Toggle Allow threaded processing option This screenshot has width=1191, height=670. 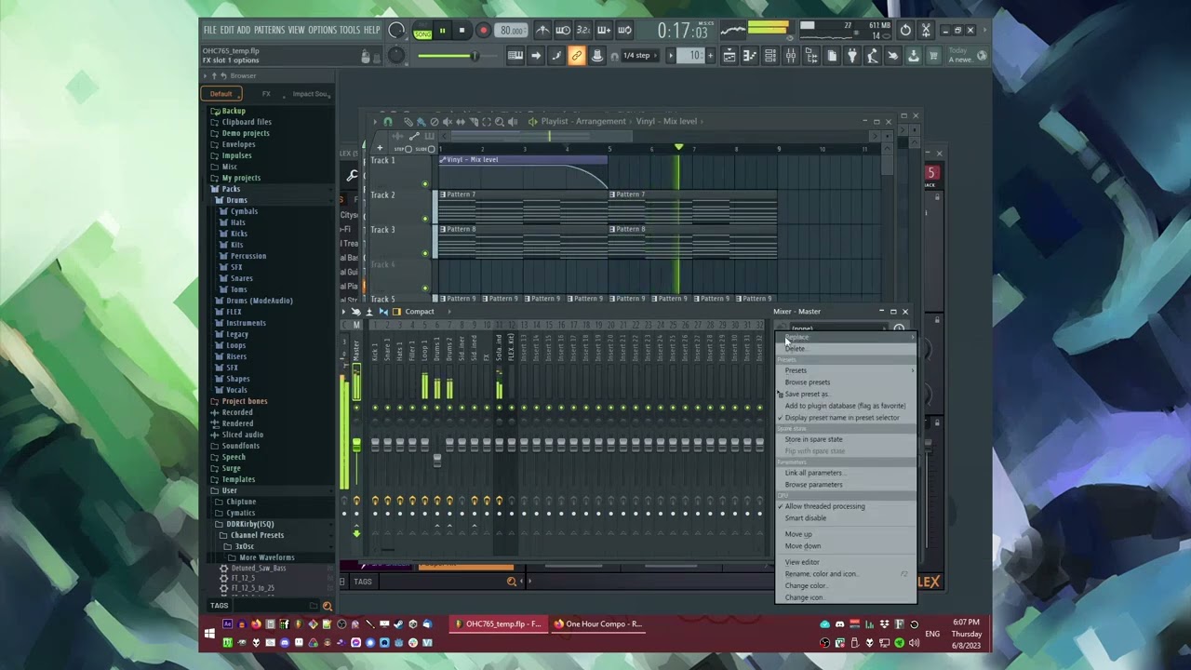(x=846, y=506)
